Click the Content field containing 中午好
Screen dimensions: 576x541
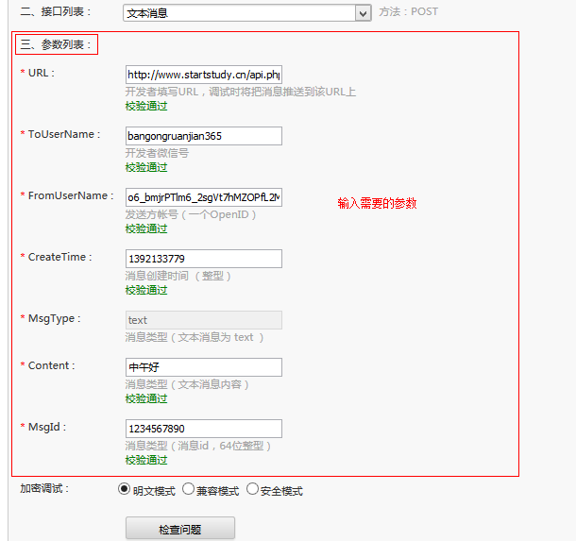[x=204, y=367]
